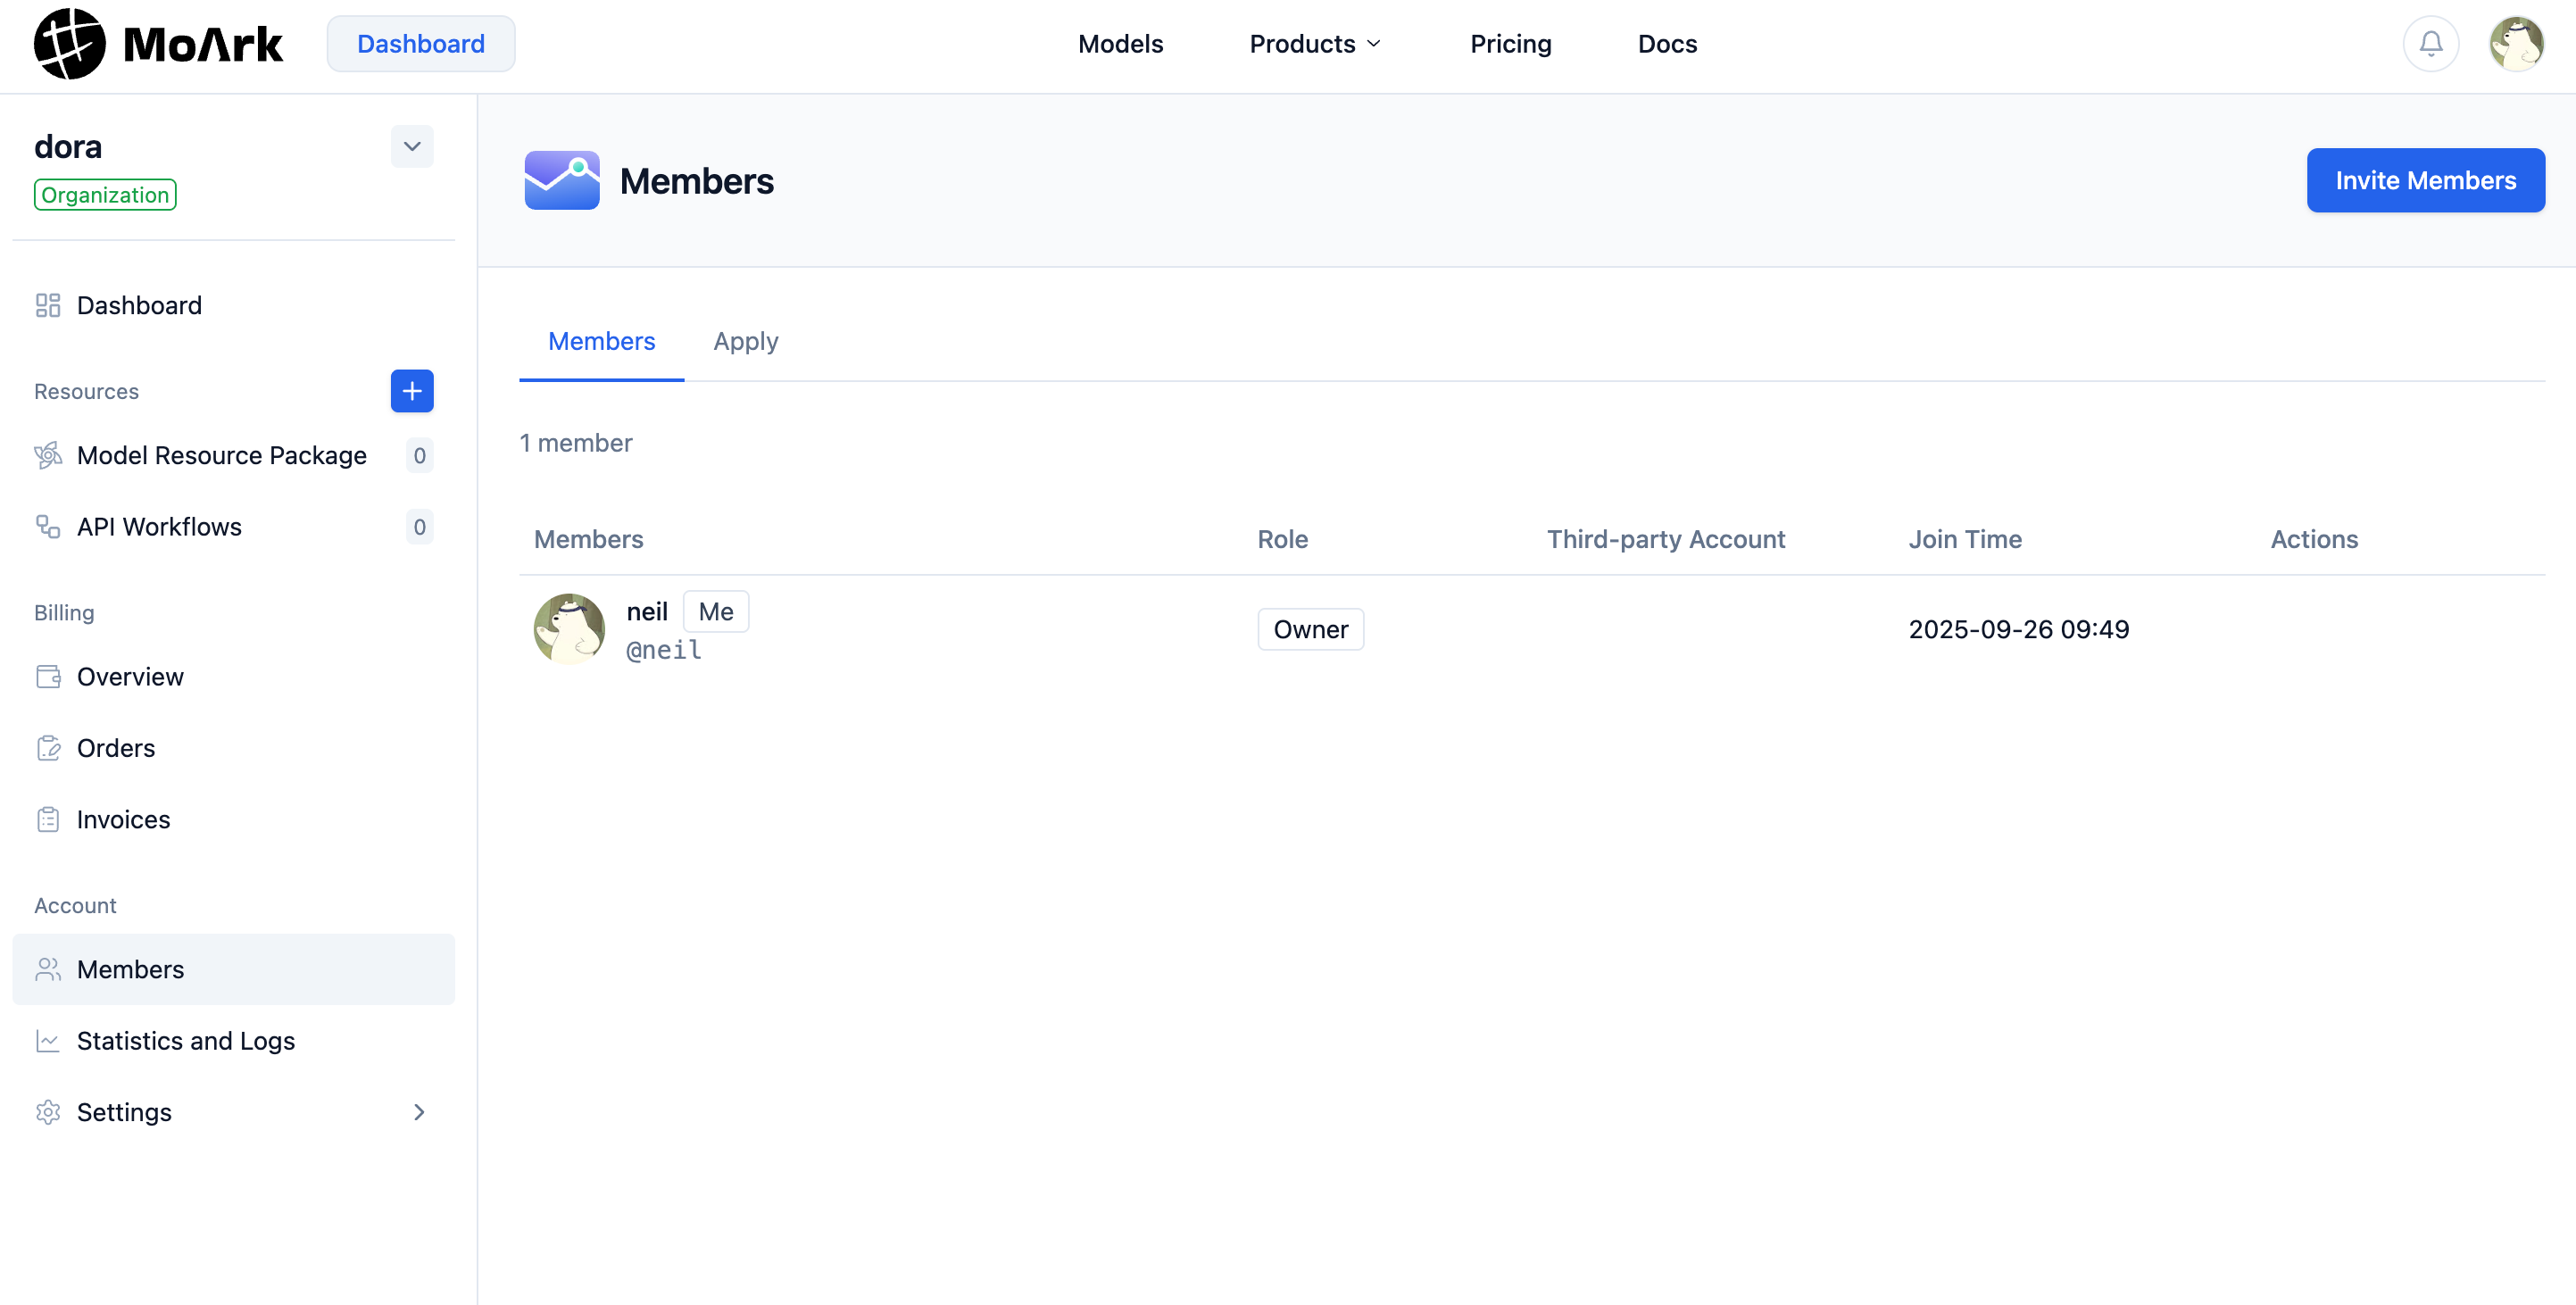Viewport: 2576px width, 1305px height.
Task: Open API Workflows in the sidebar
Action: click(159, 527)
